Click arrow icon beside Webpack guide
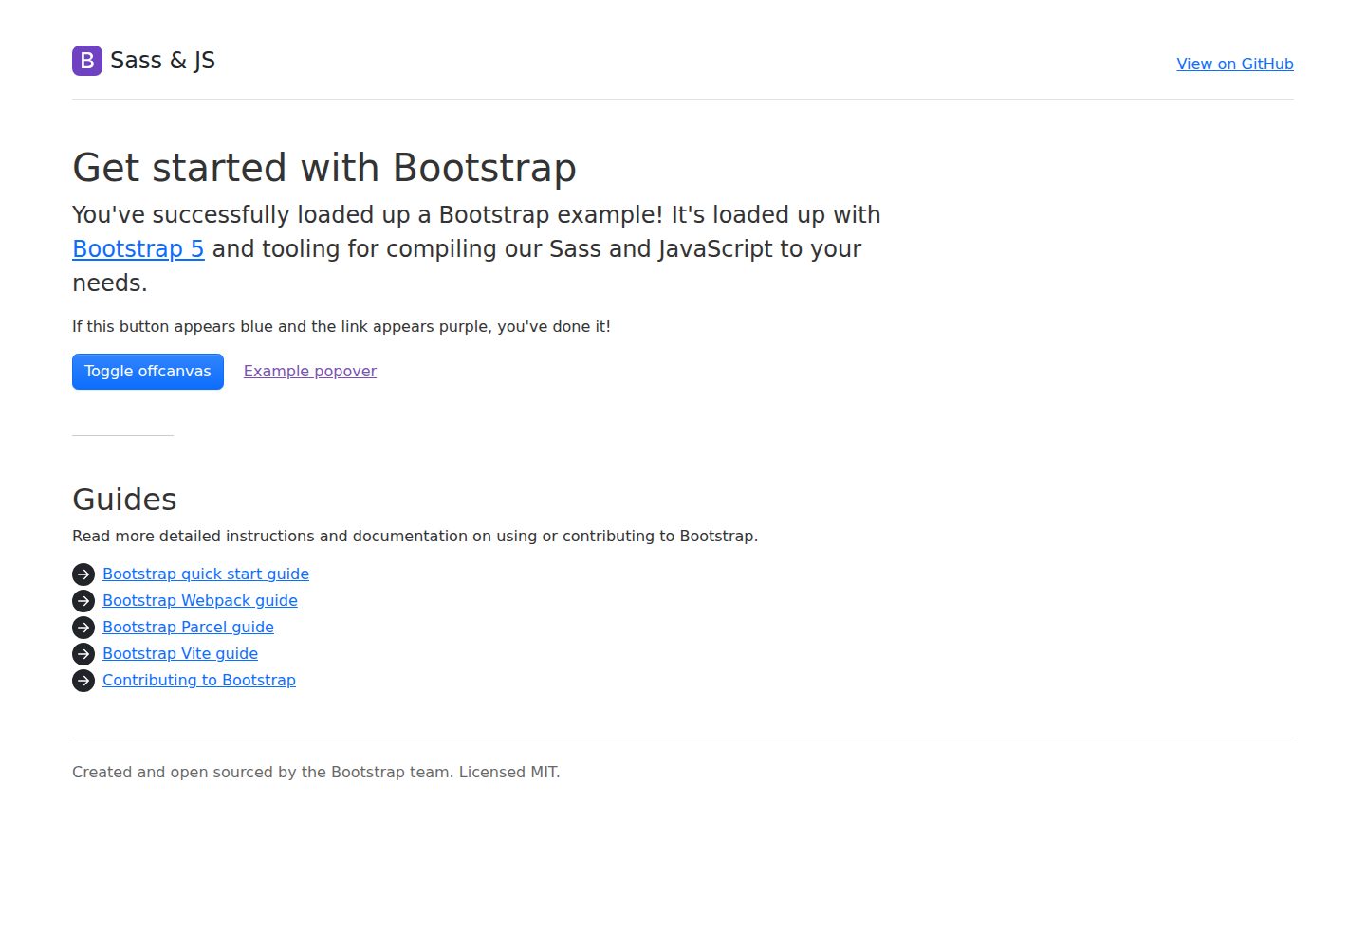 point(83,601)
